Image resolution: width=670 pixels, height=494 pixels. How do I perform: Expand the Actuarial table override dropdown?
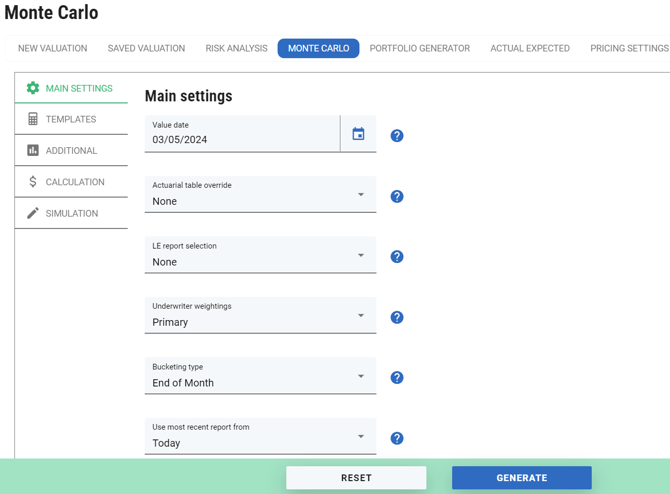[260, 195]
